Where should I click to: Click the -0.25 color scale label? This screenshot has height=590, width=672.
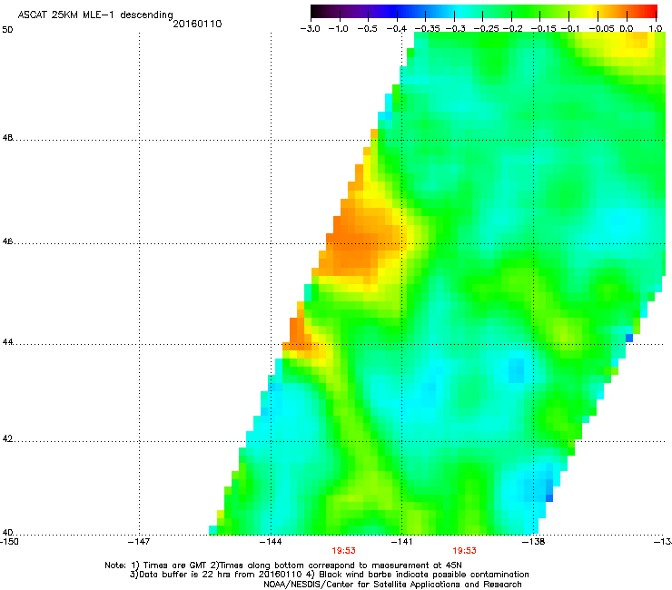[x=486, y=29]
